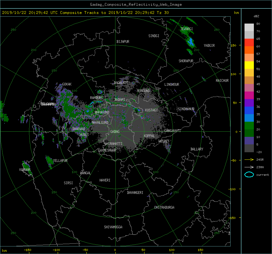Select the green 30 dBZ legend swatch
This screenshot has height=254, width=272.
(x=249, y=125)
